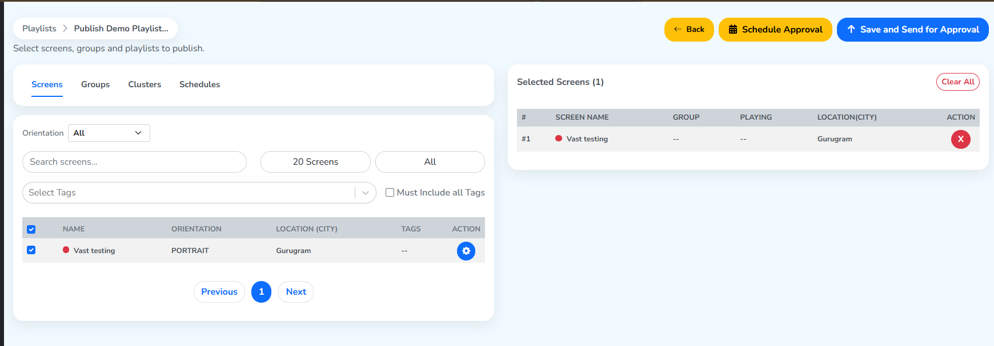Click Save and Send for Approval
This screenshot has width=994, height=346.
(x=912, y=30)
